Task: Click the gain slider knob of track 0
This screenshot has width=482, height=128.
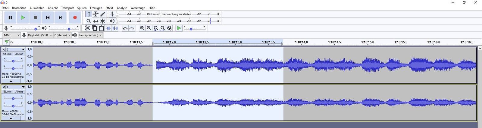Action: 13,61
